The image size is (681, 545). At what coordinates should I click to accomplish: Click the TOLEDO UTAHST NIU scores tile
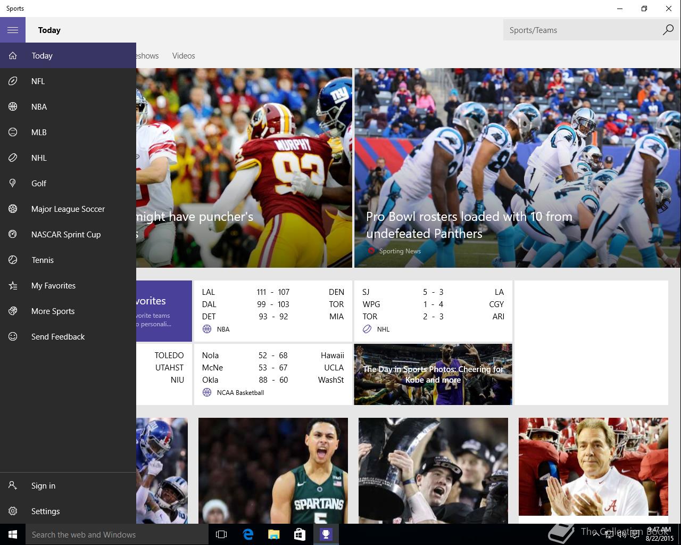tap(164, 374)
